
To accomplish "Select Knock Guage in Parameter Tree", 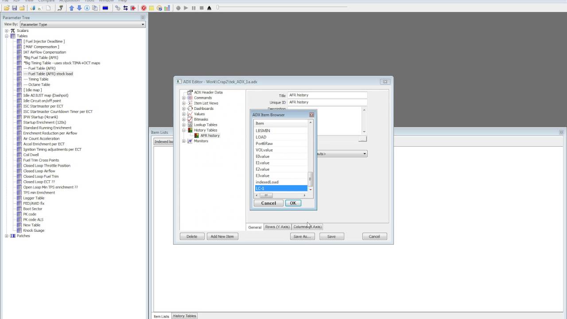I will (x=34, y=230).
